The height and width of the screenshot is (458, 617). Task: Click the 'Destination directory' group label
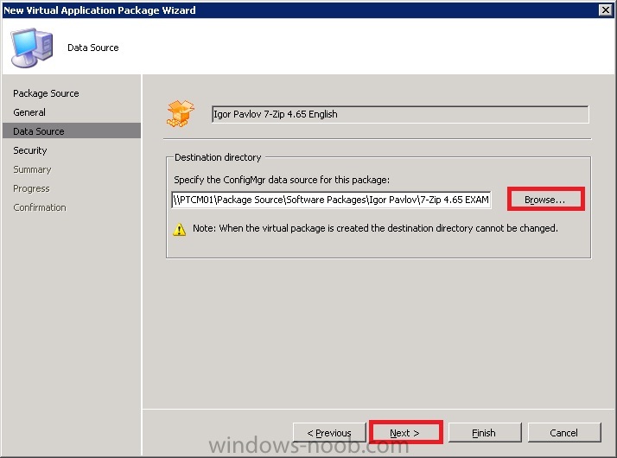point(218,157)
